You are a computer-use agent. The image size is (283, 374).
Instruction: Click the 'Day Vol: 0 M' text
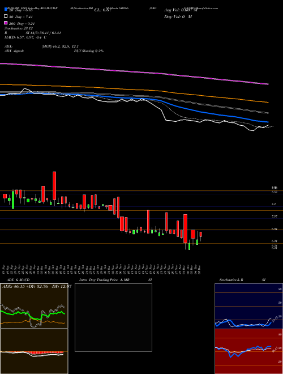[x=178, y=16]
